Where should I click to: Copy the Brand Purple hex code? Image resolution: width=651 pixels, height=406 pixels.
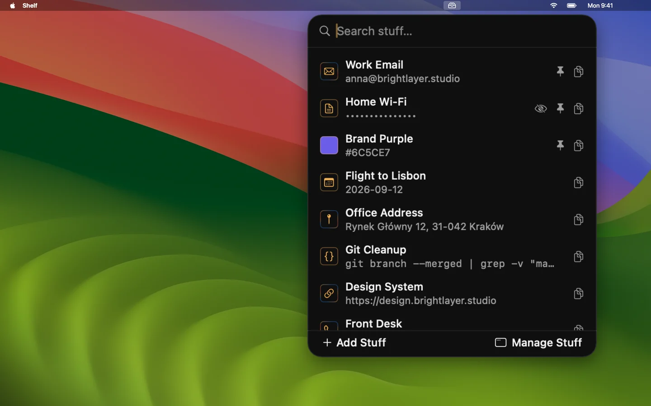click(x=578, y=145)
